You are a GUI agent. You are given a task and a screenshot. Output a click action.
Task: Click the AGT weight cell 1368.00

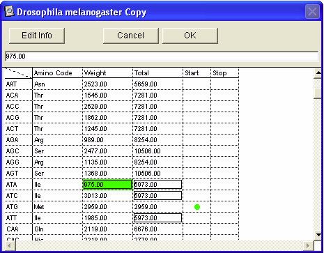(107, 174)
